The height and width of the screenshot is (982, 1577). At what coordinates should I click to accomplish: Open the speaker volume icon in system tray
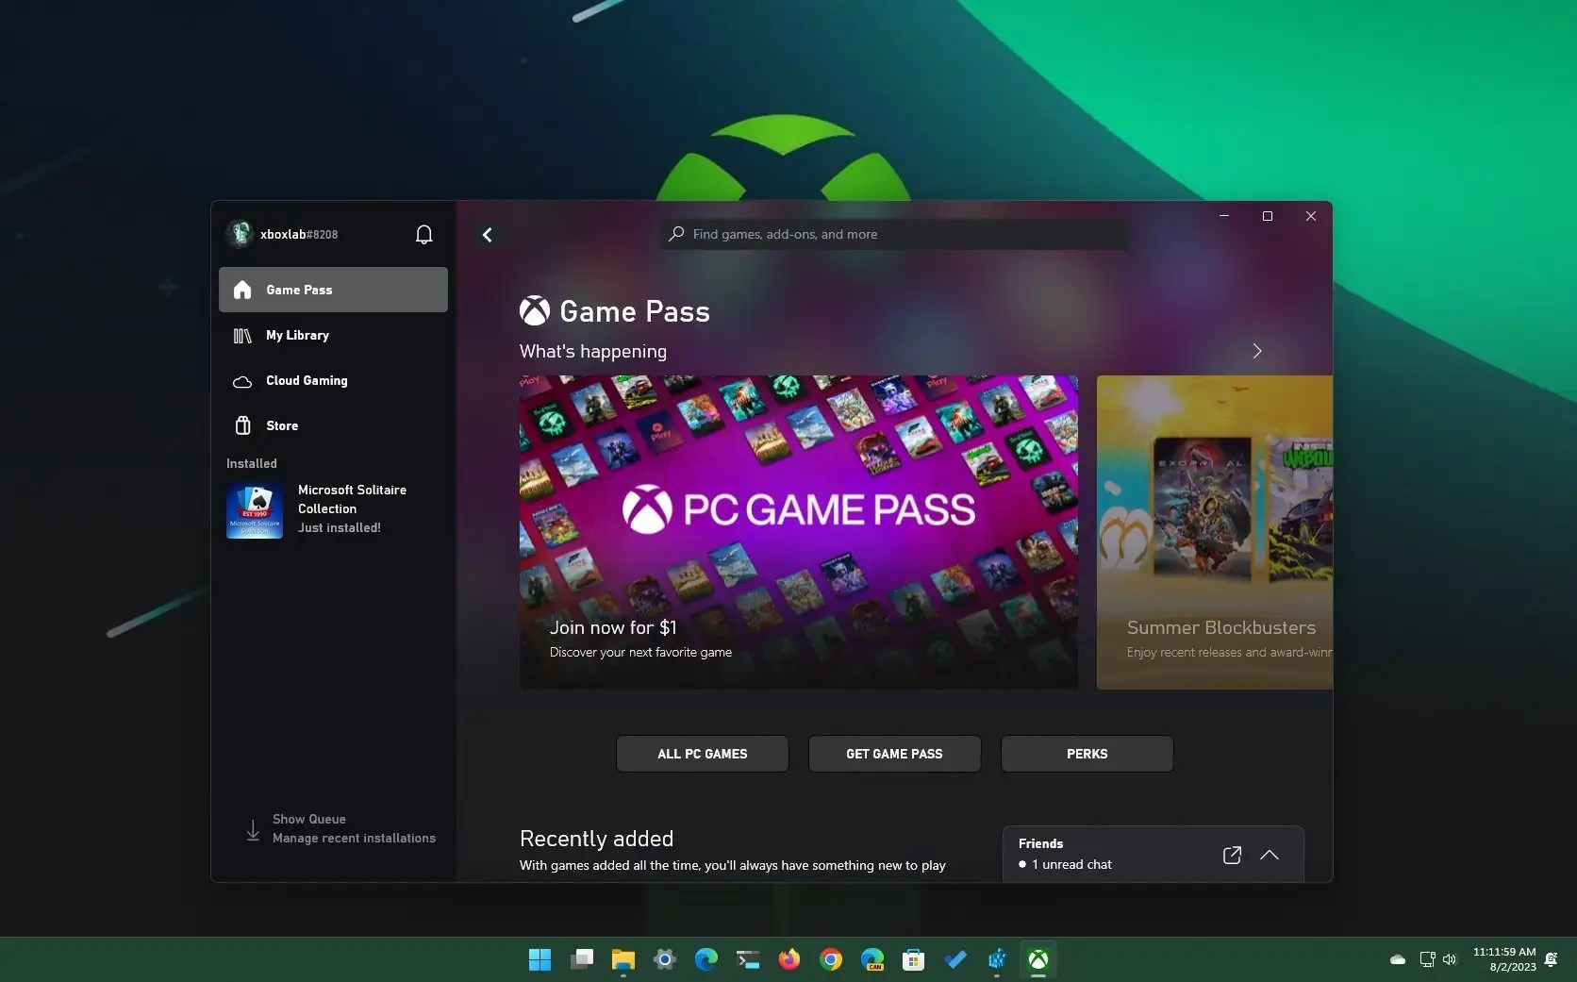point(1450,959)
